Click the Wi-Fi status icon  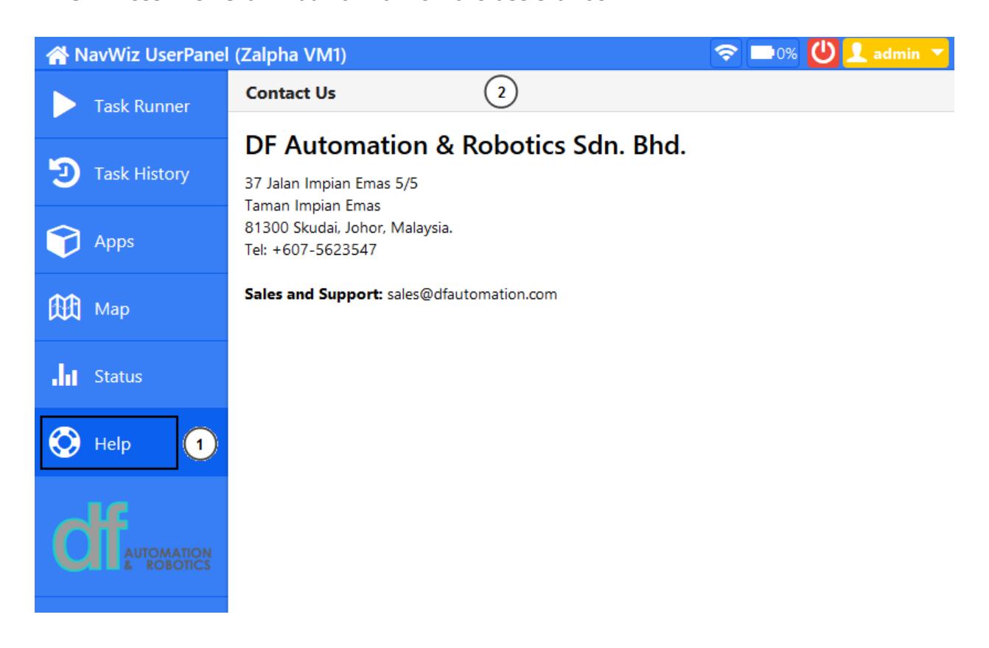[727, 54]
